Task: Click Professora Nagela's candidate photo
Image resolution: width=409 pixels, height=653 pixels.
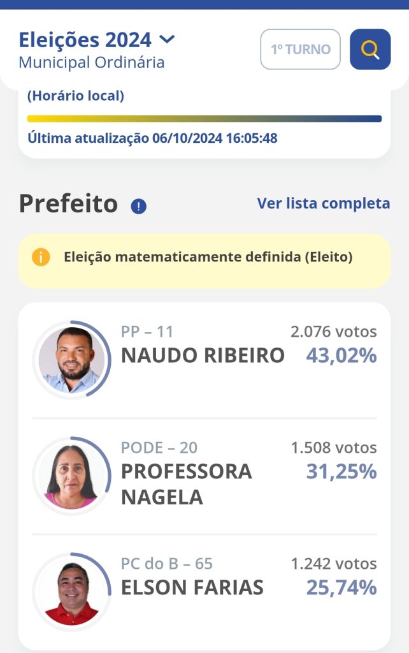Action: [x=71, y=476]
